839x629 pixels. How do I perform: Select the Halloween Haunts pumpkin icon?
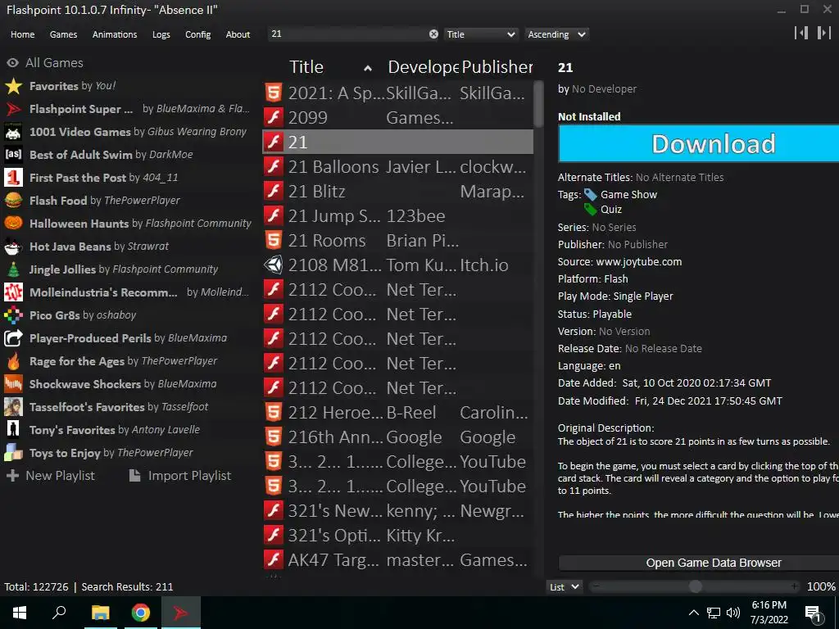[13, 224]
